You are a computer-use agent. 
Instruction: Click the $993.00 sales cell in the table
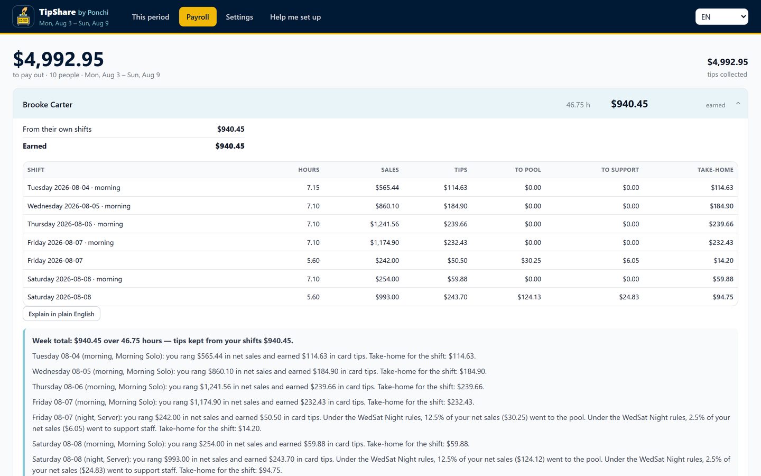point(387,297)
